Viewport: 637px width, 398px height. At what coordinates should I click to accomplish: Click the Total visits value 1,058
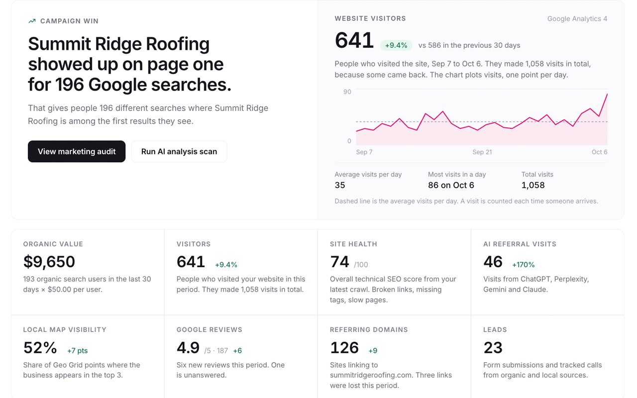coord(533,185)
